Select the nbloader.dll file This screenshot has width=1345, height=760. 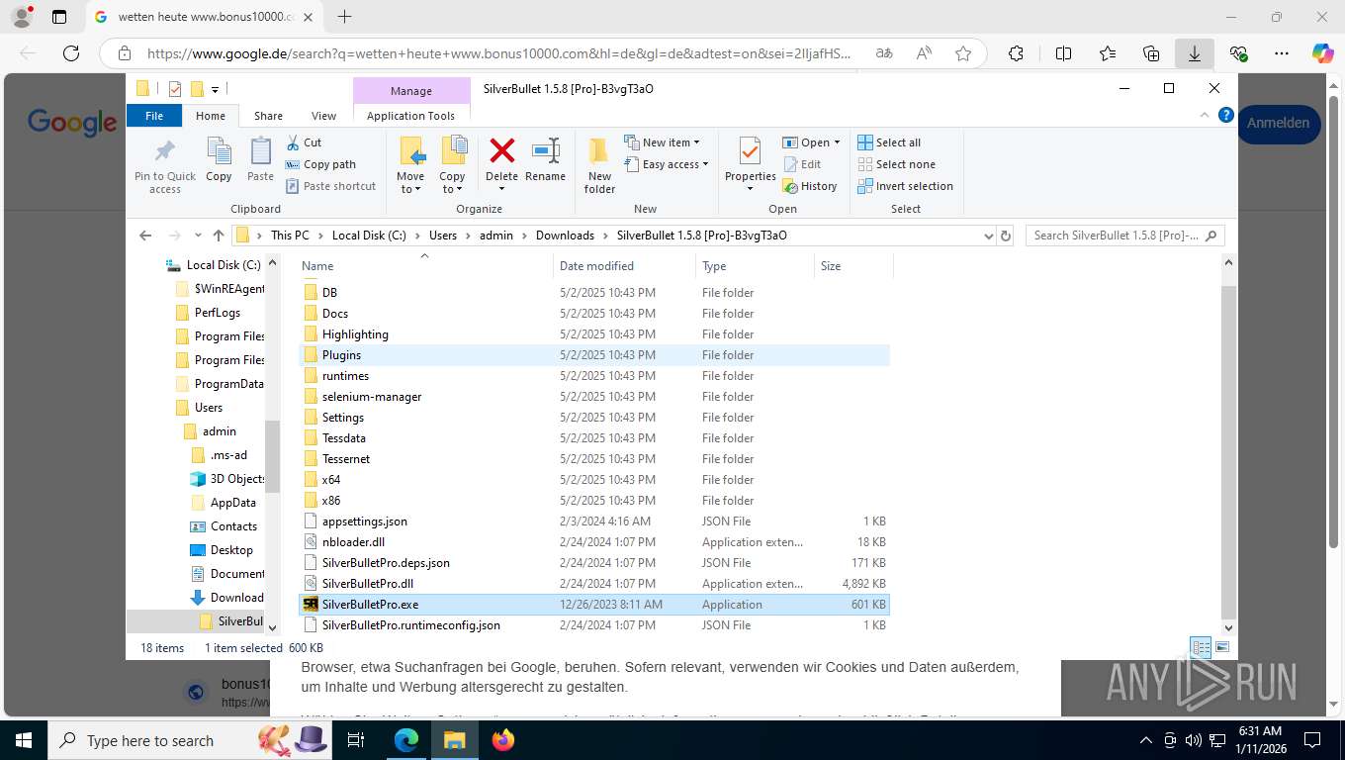pyautogui.click(x=593, y=542)
